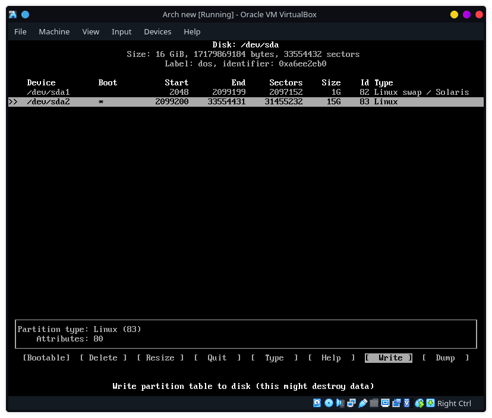Open the File menu

click(x=20, y=31)
